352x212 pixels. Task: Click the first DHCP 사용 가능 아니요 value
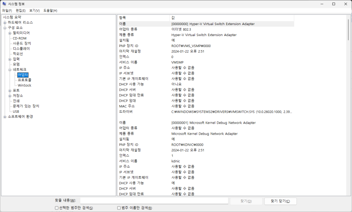pos(176,84)
